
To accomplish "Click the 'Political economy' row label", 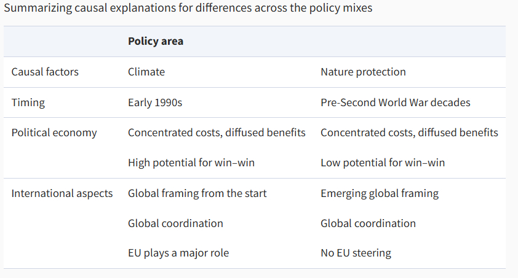I will point(54,133).
